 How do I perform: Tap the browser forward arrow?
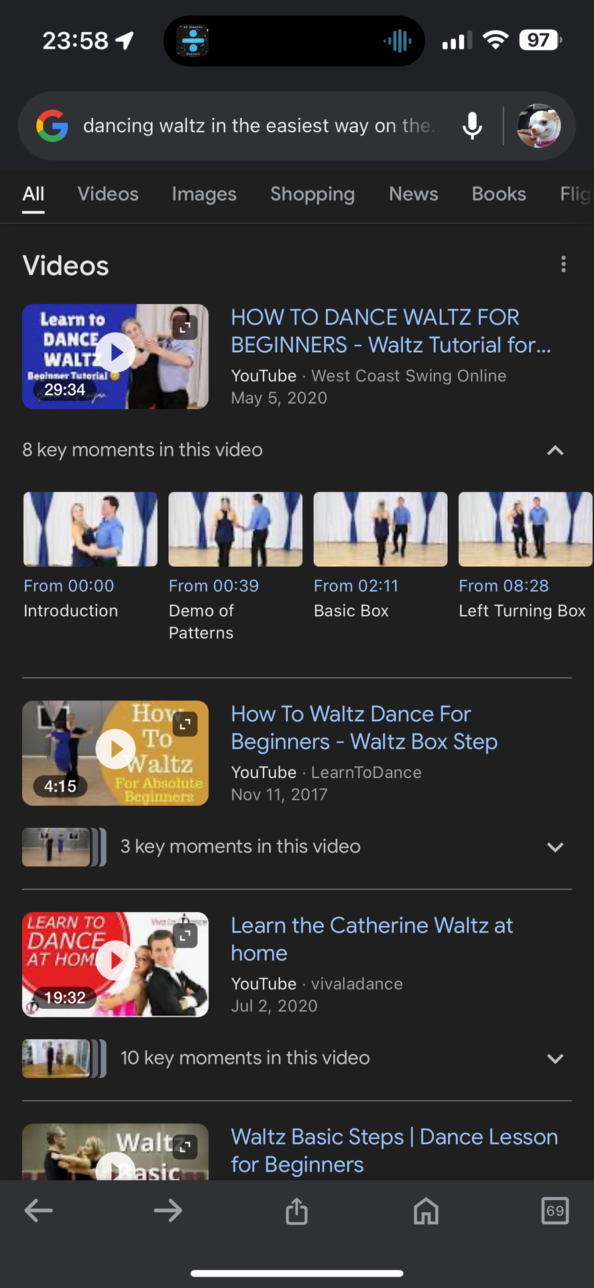[168, 1210]
